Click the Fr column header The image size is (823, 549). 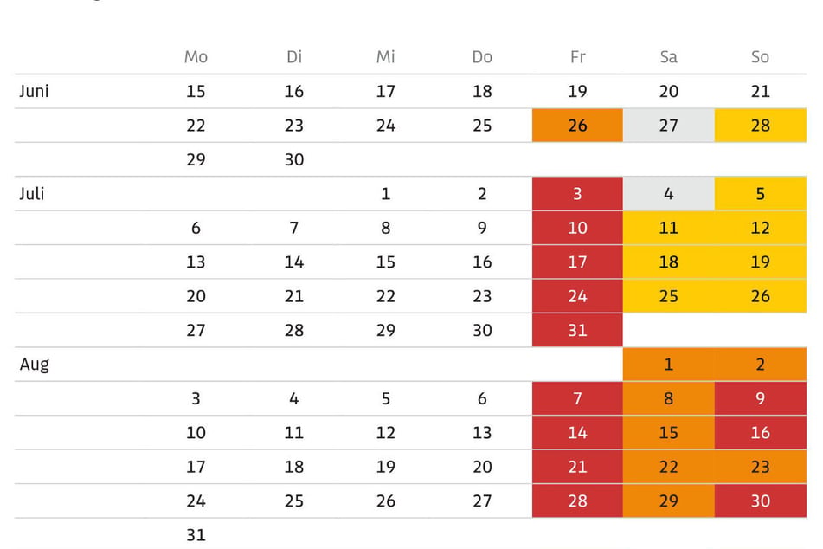578,57
